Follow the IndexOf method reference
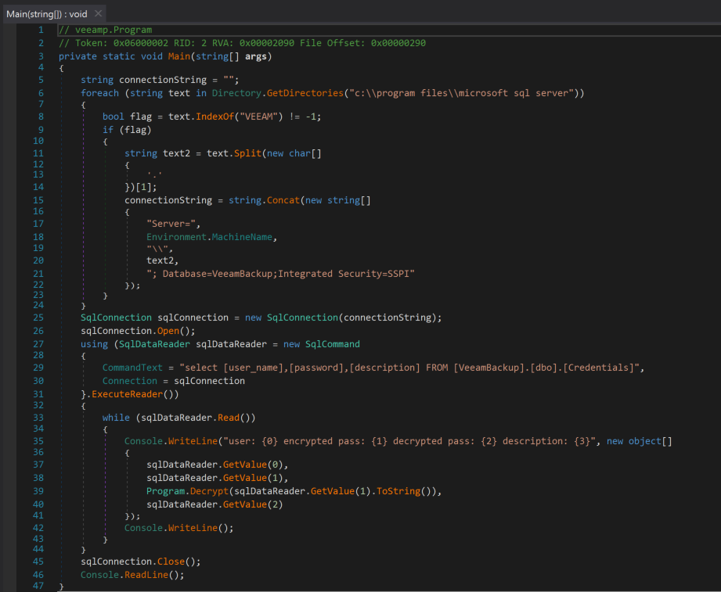This screenshot has height=592, width=721. click(x=214, y=117)
